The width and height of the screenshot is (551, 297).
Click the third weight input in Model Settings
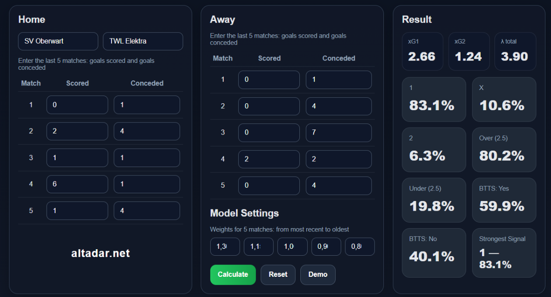[x=292, y=247]
